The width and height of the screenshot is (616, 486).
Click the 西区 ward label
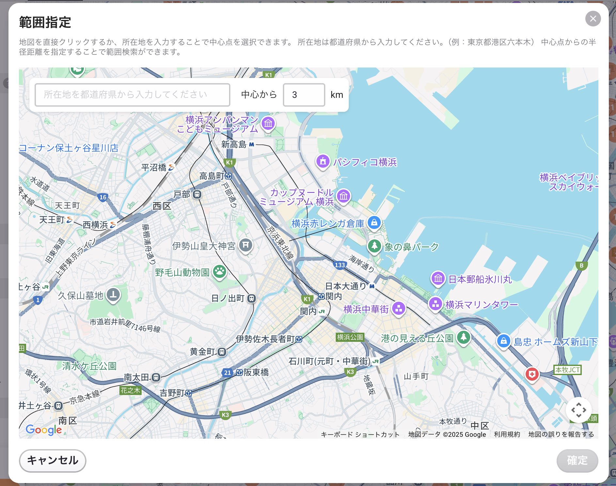coord(162,206)
